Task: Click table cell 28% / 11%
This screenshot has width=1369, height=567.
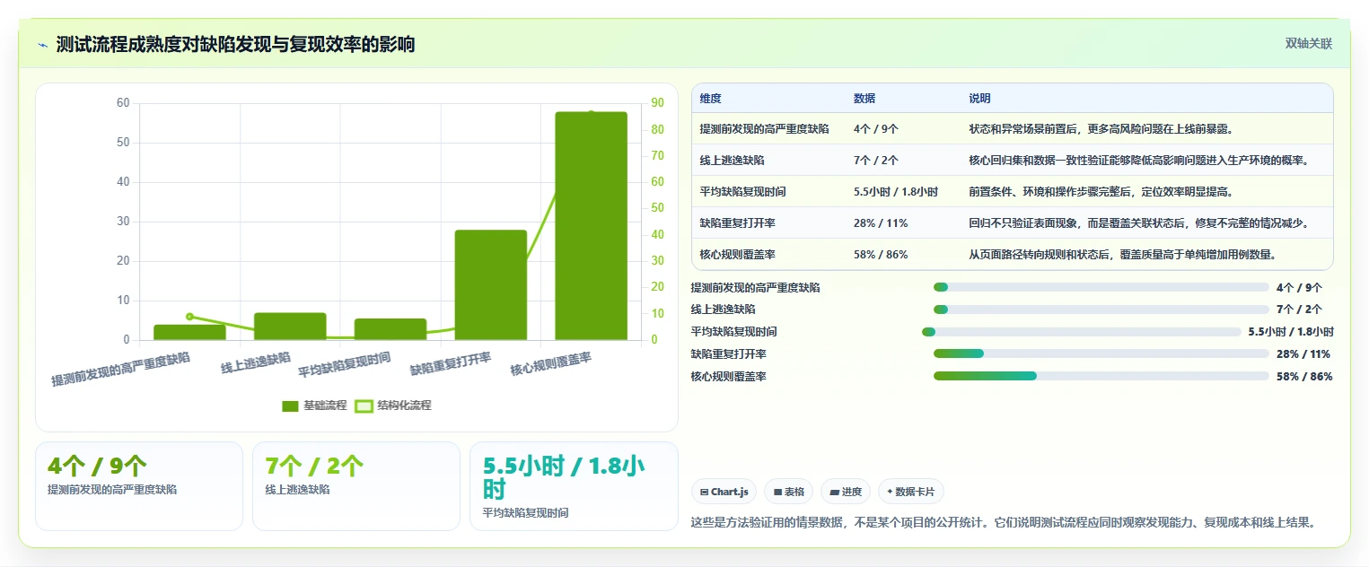Action: 881,223
